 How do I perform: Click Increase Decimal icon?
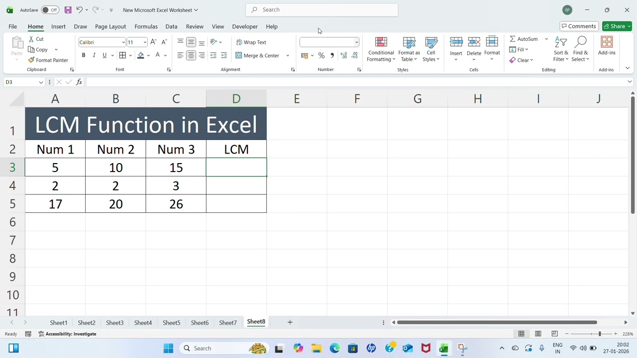click(x=343, y=56)
